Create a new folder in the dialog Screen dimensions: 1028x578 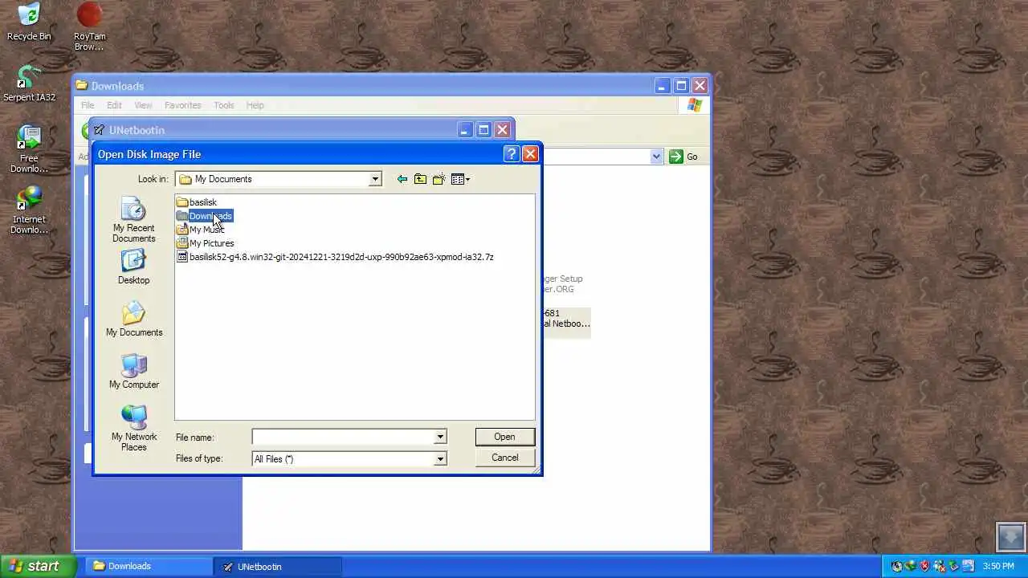tap(439, 179)
